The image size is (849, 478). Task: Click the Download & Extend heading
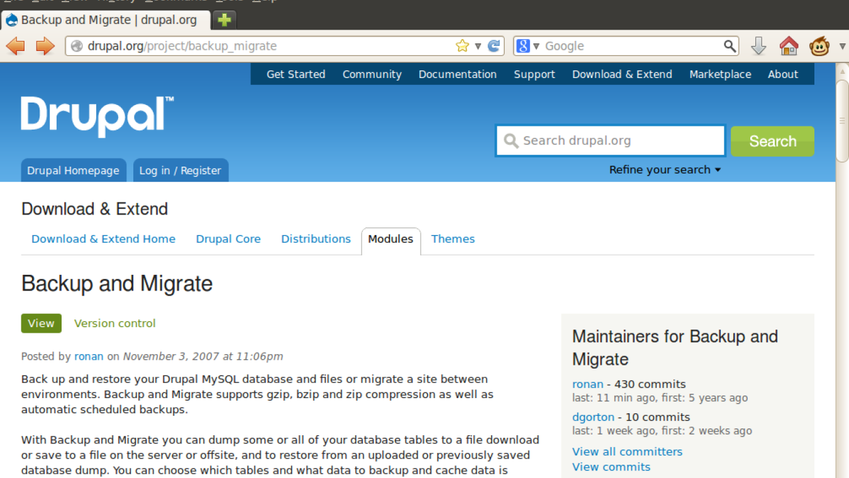(x=94, y=209)
